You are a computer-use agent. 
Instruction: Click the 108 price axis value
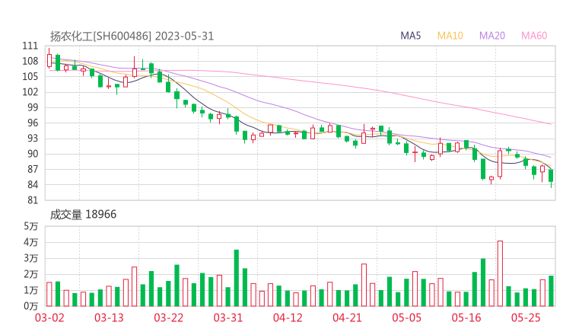coord(30,62)
